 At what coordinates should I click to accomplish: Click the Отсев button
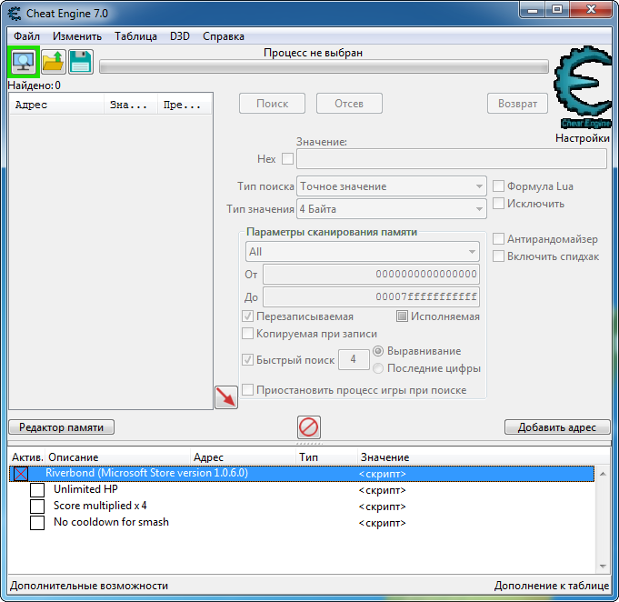click(349, 104)
